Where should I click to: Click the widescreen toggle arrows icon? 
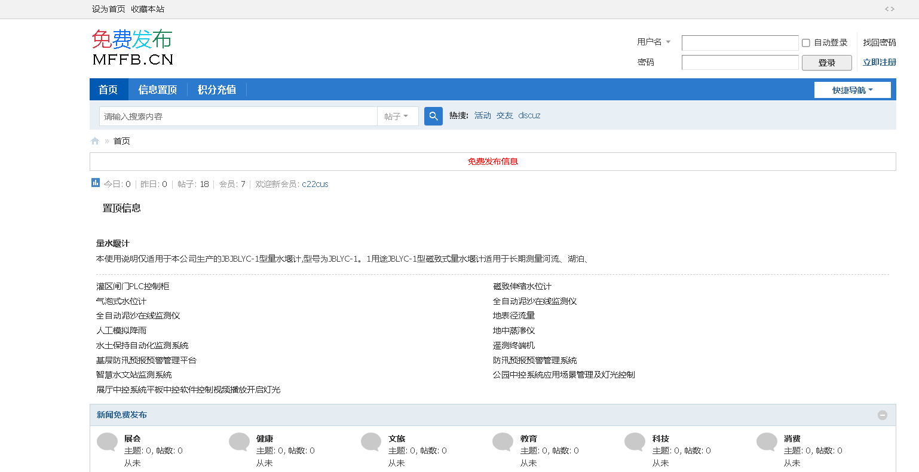coord(889,9)
